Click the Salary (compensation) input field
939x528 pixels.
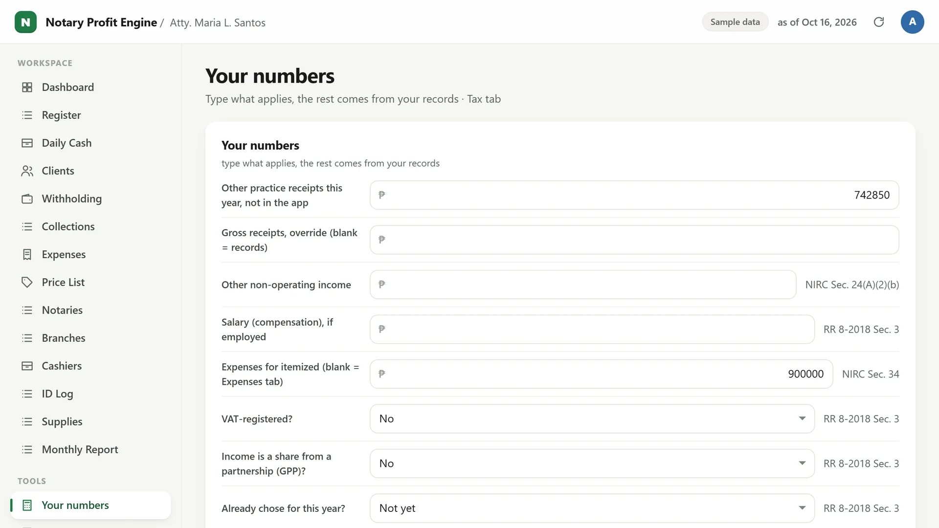[x=592, y=329]
